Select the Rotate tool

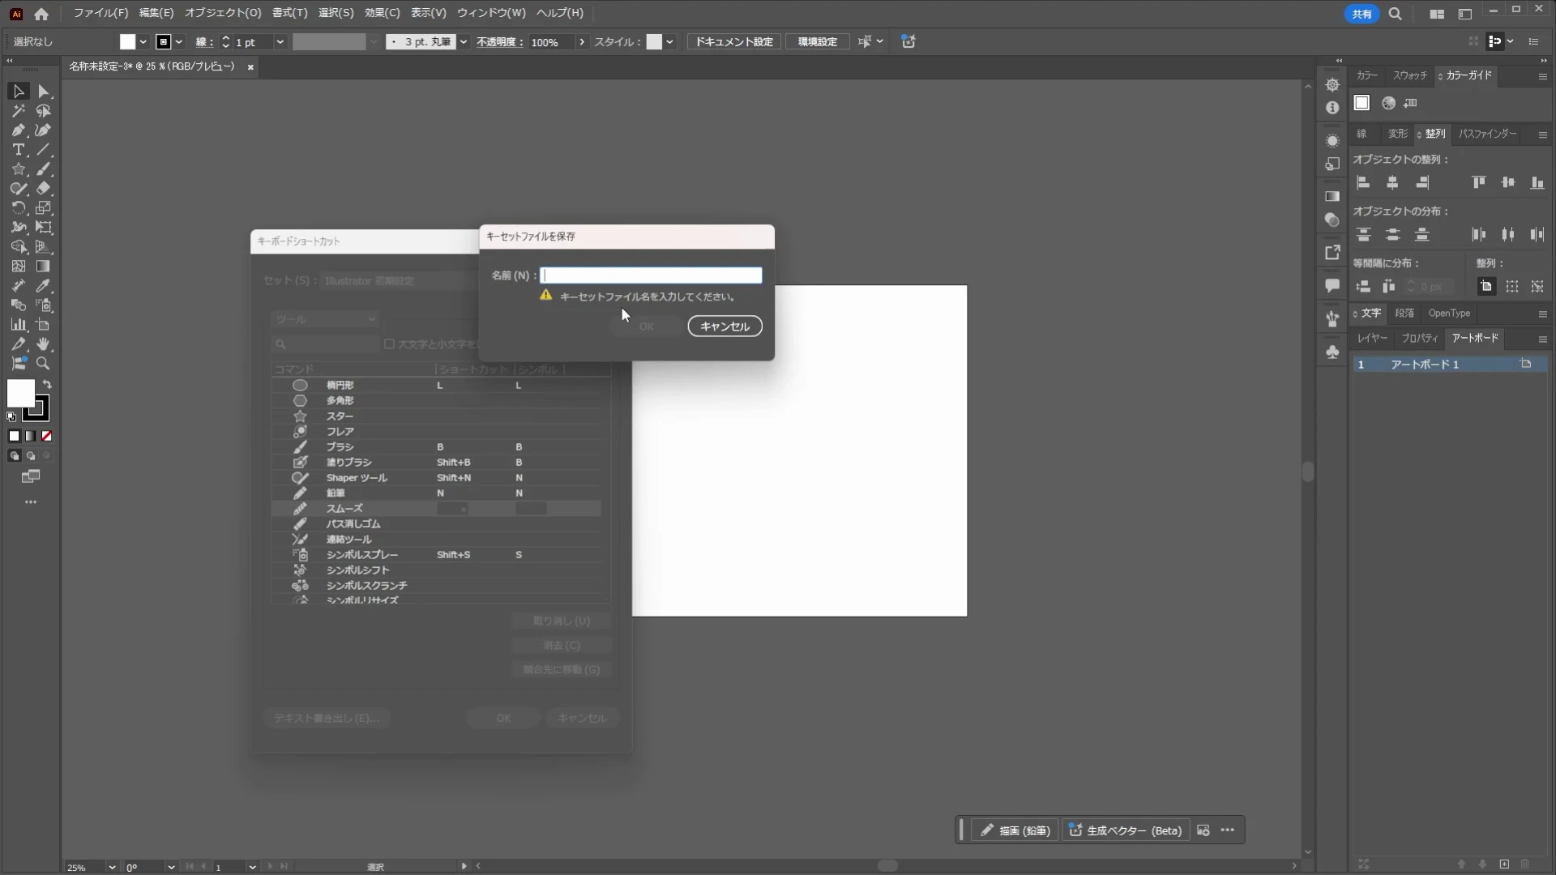(18, 208)
